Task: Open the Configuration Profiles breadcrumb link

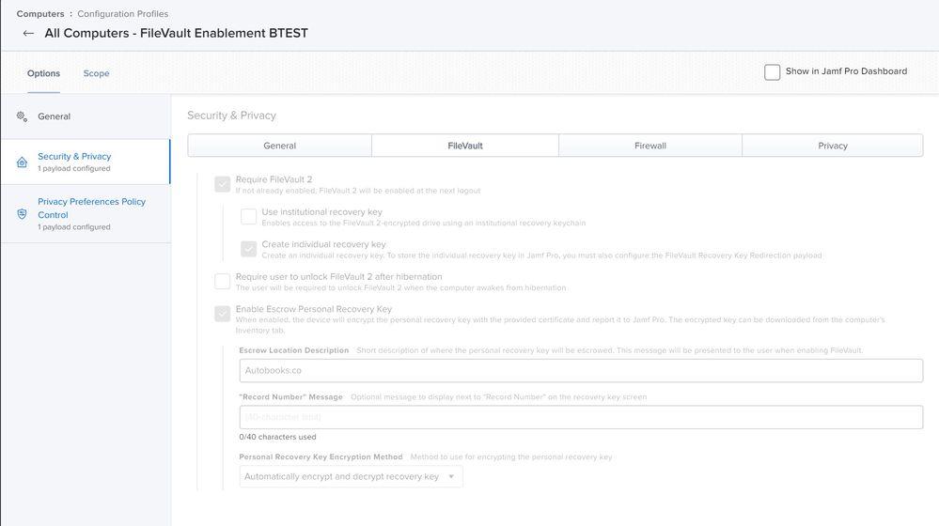Action: click(123, 13)
